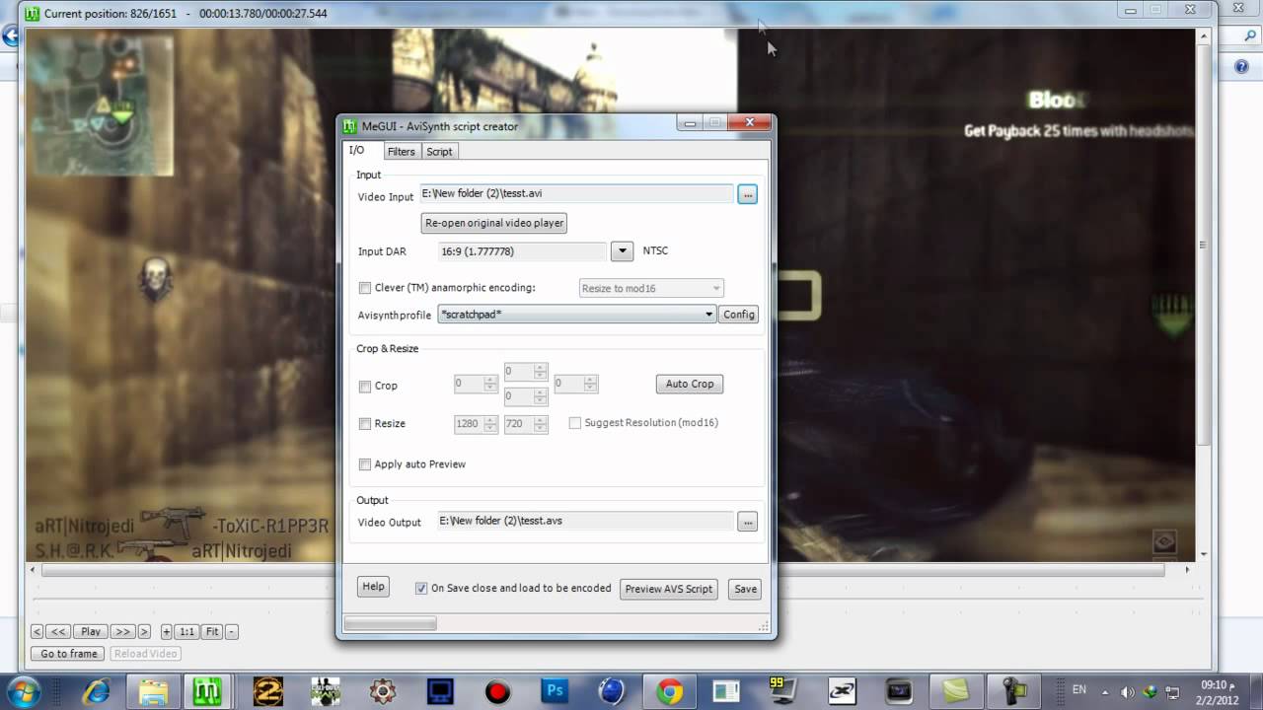Jump forward with >> button

(122, 631)
